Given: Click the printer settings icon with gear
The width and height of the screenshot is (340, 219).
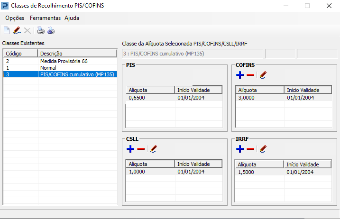Looking at the screenshot, I should (51, 30).
